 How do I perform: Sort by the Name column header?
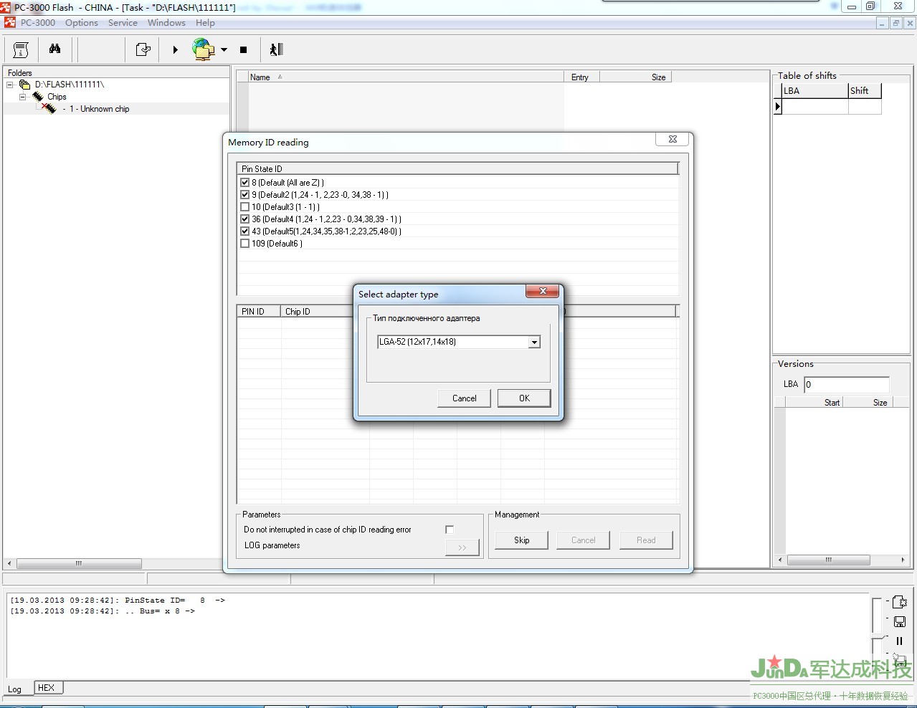pyautogui.click(x=406, y=77)
